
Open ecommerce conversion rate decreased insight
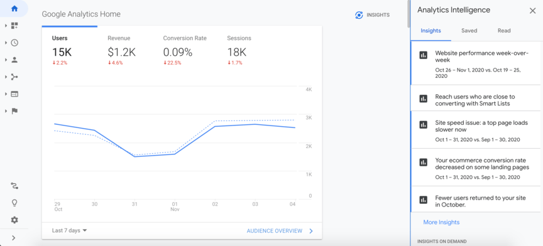[x=476, y=168]
